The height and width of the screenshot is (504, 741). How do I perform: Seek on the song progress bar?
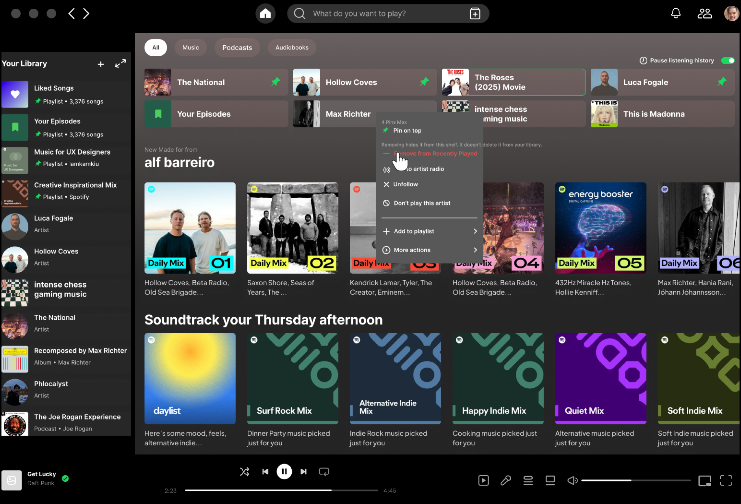tap(281, 490)
